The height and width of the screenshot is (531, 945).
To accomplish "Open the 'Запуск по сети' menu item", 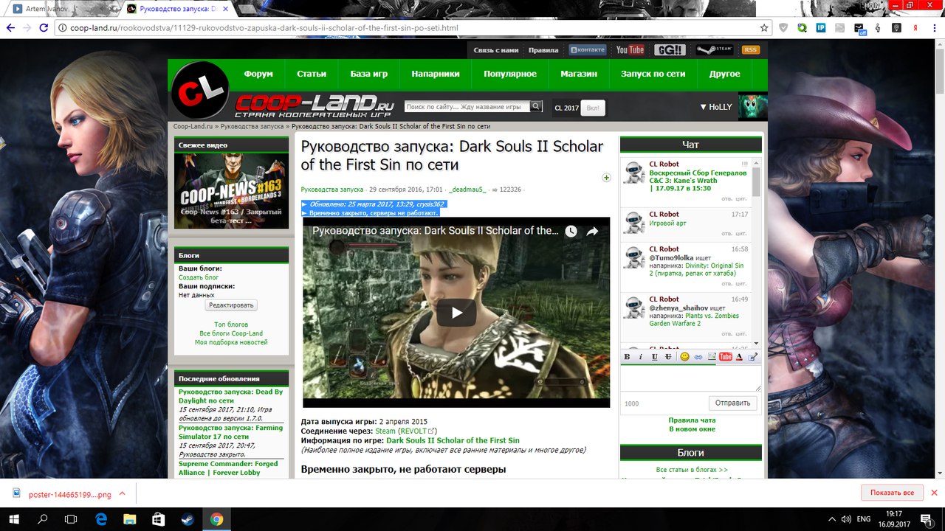I will tap(653, 74).
